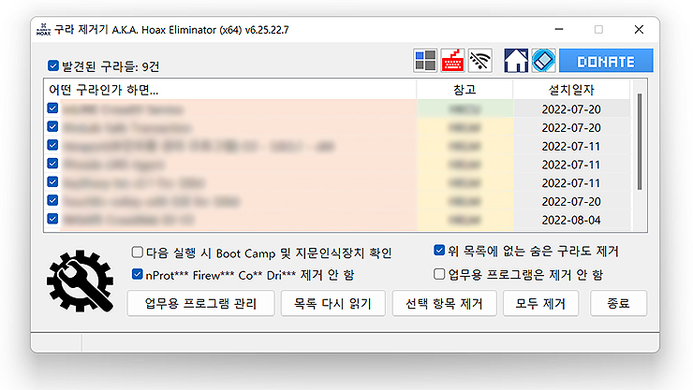Click the '업무용 프로그램 관리' button

click(200, 304)
